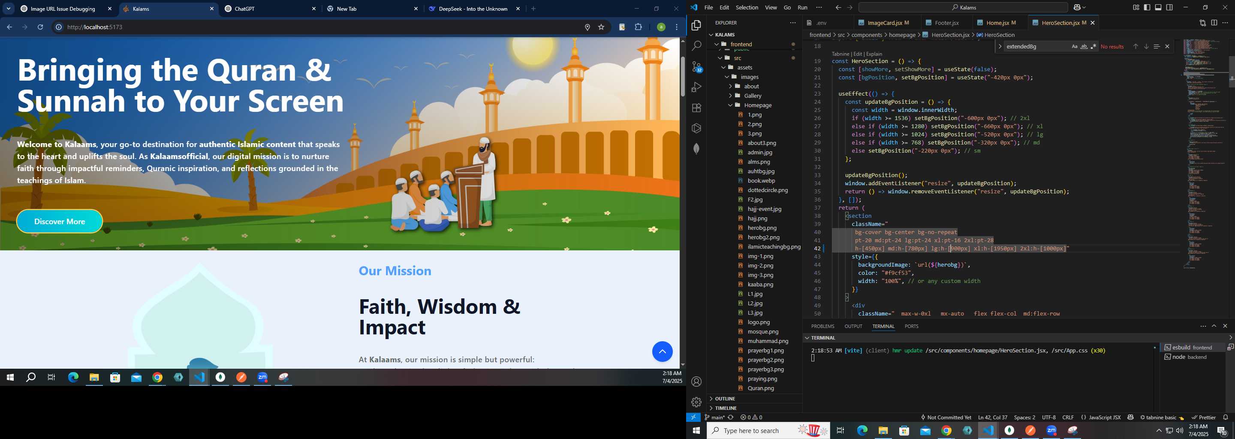
Task: Click the scroll-to-top round button on page
Action: point(662,352)
